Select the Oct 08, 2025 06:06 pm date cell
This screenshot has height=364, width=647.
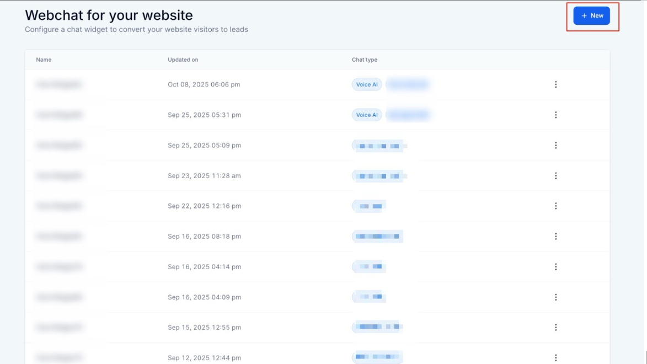(204, 84)
